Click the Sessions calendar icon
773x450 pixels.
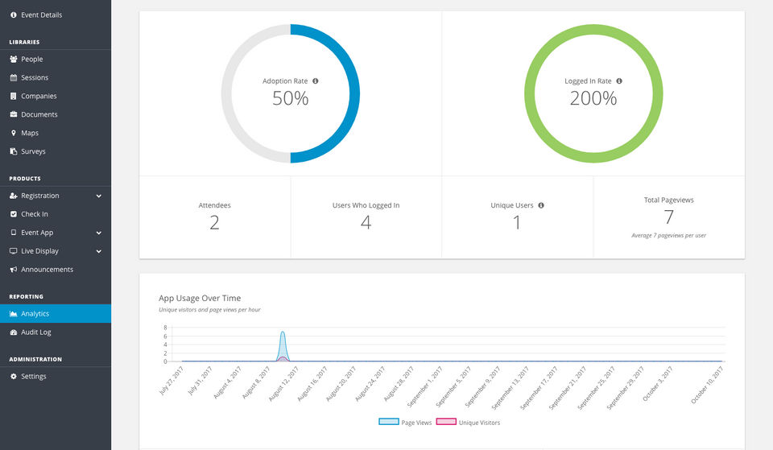(x=14, y=77)
